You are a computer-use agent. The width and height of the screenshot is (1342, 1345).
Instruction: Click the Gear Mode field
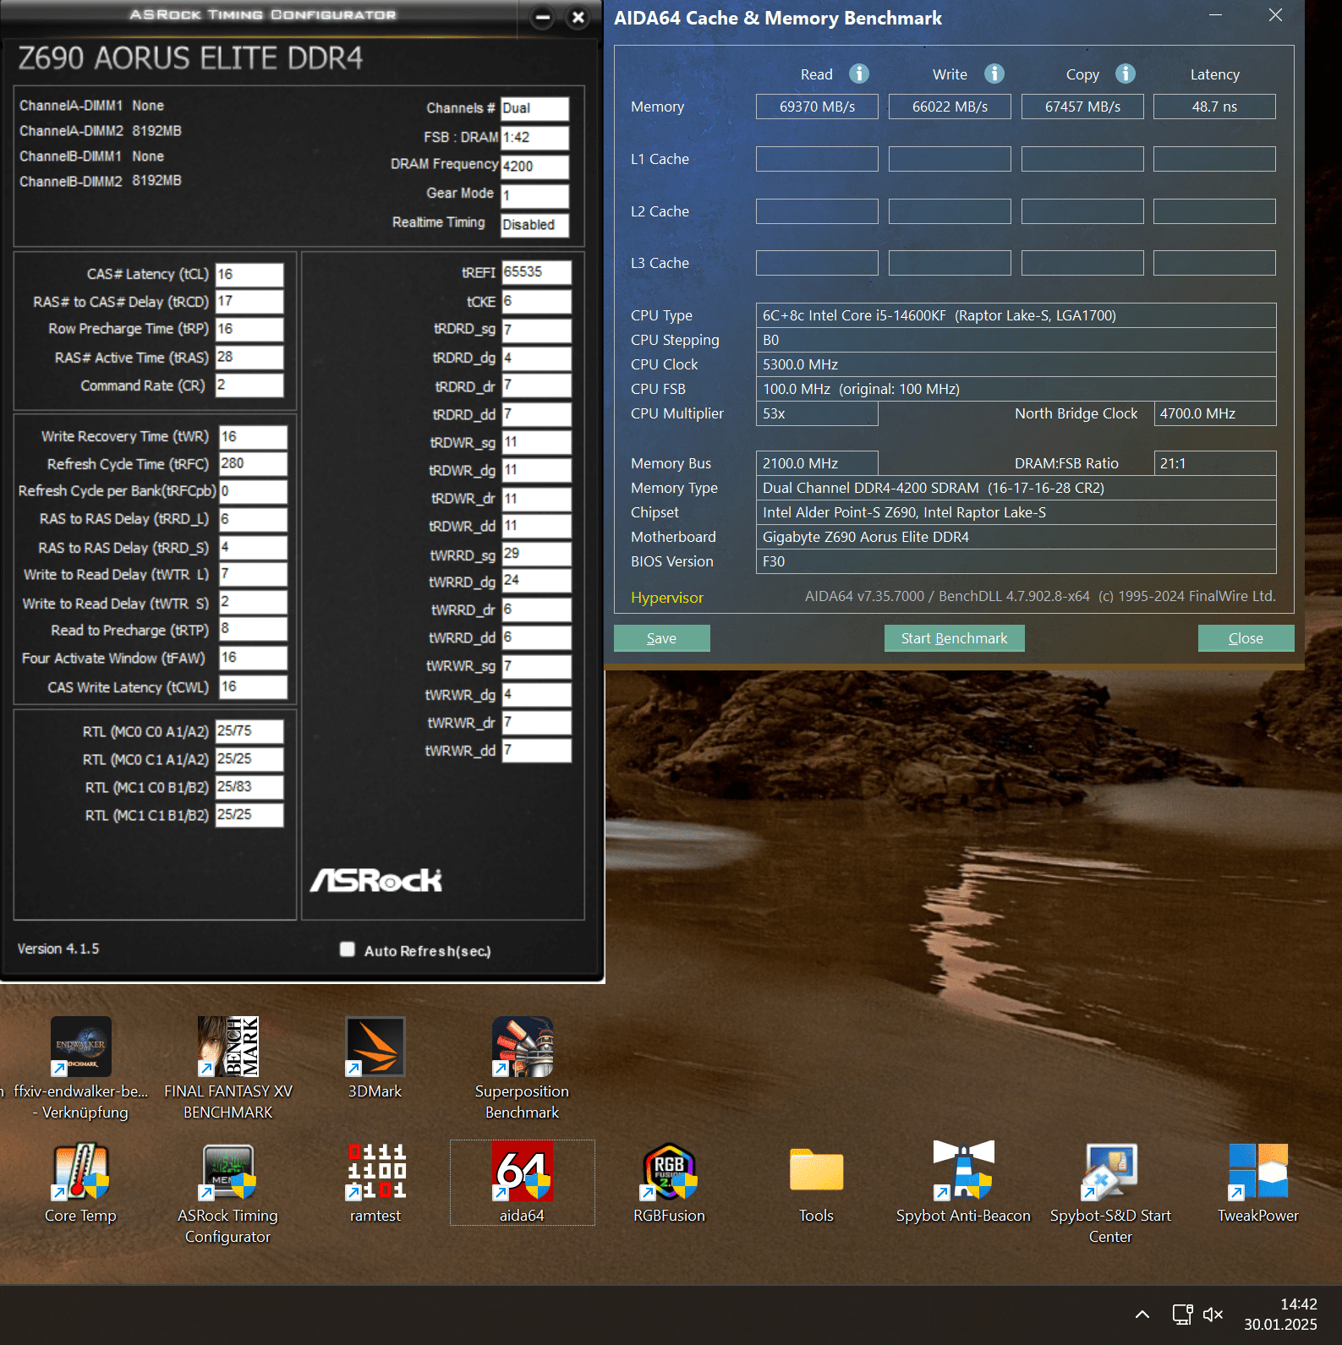point(534,196)
